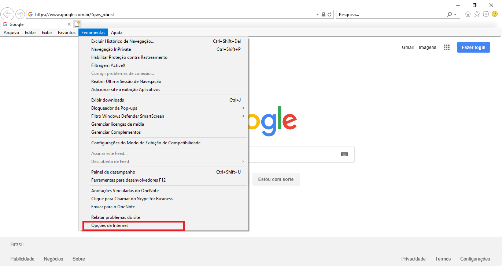Select Painel de desempenho
Image resolution: width=502 pixels, height=266 pixels.
(x=164, y=172)
